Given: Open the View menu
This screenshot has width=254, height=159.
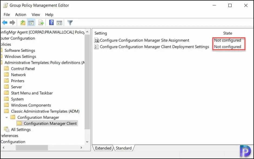Looking at the screenshot, I should point(36,15).
